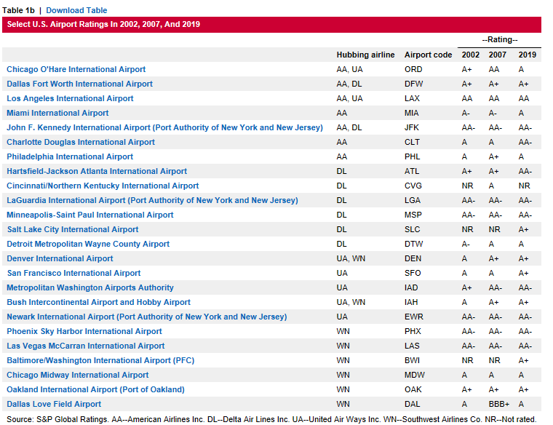This screenshot has width=553, height=425.
Task: Select the SFO airport code cell
Action: pyautogui.click(x=413, y=273)
